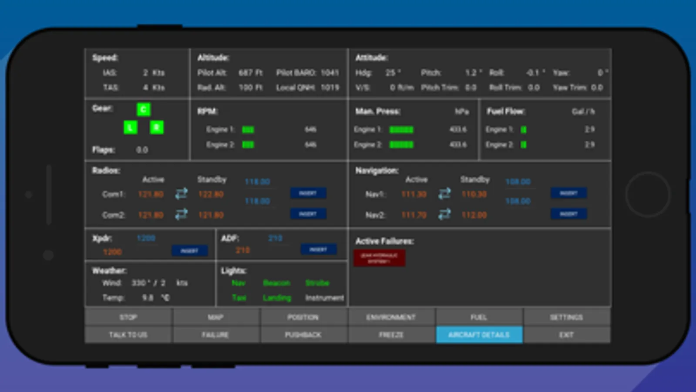Click the Man. Press Engine 2 green bar

coord(401,145)
